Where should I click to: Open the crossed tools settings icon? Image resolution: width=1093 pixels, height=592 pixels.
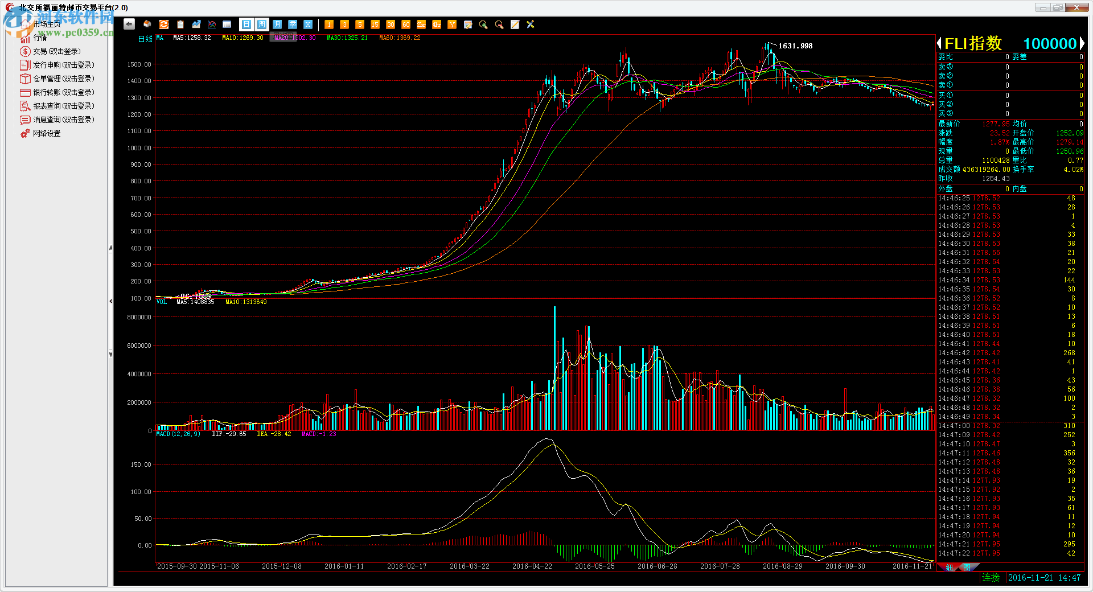click(531, 24)
